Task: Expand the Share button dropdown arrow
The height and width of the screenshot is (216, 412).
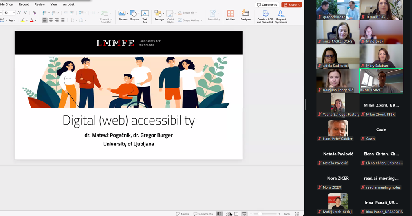Action: click(299, 5)
